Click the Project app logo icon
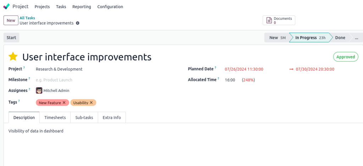 click(x=6, y=6)
